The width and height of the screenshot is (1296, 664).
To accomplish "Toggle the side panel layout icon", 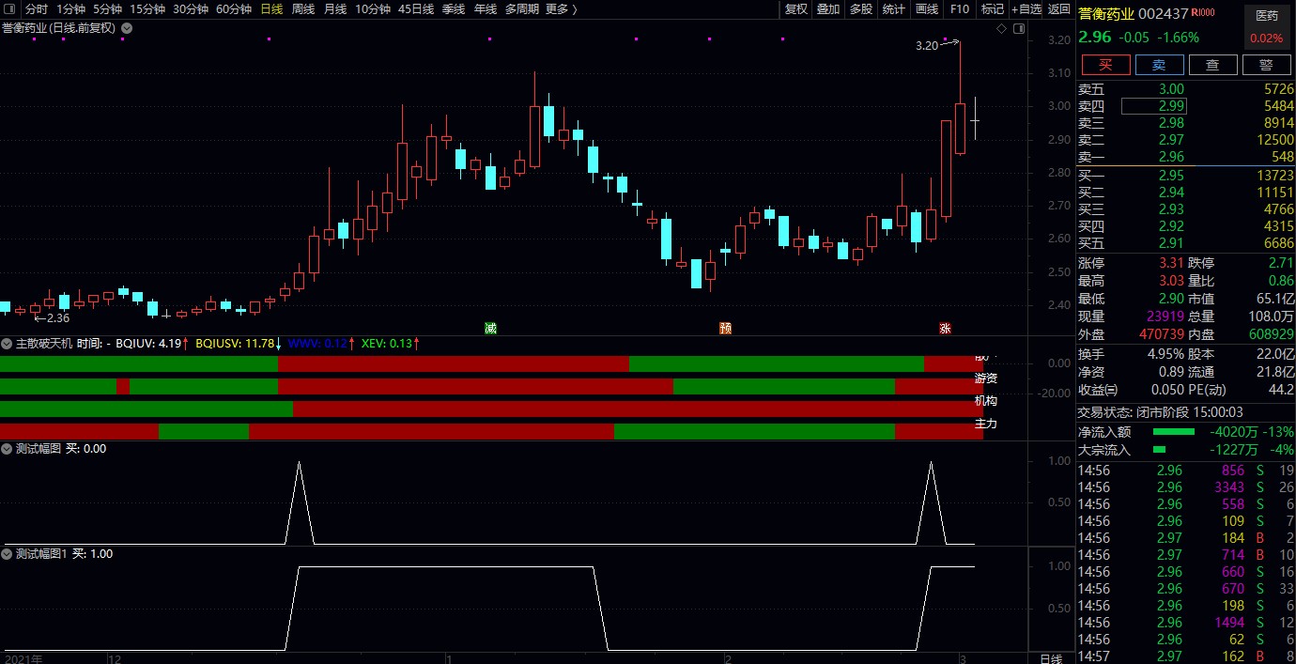I will point(1019,29).
